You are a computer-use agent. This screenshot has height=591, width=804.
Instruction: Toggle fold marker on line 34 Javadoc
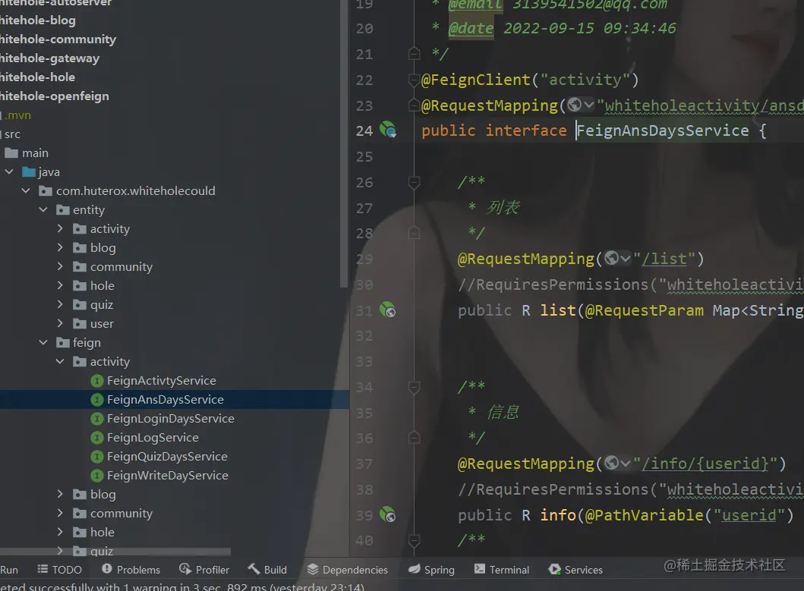(415, 387)
